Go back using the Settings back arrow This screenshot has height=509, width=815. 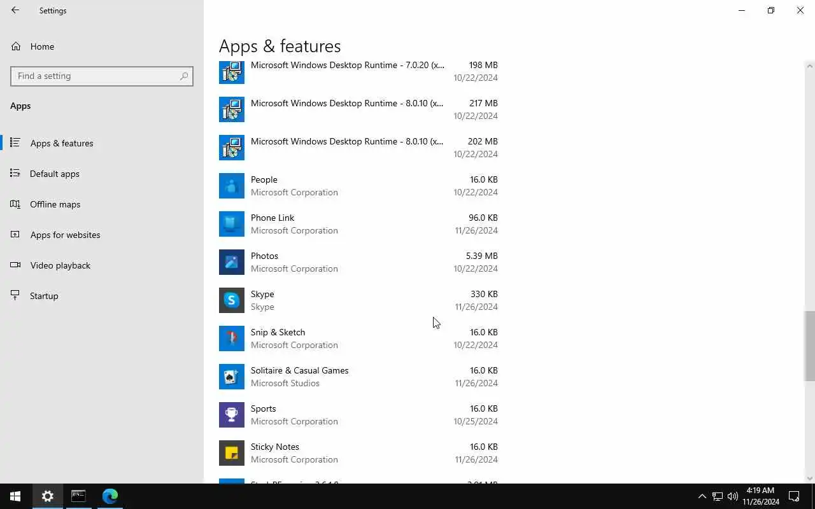pyautogui.click(x=15, y=10)
